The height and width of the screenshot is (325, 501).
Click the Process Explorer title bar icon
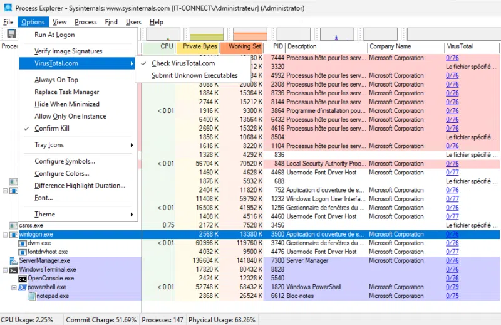coord(8,8)
